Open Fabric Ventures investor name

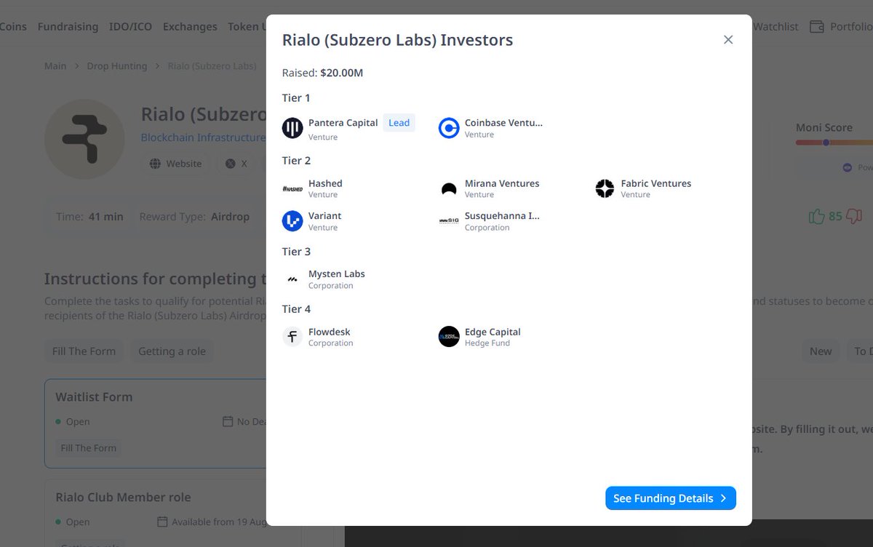pos(656,183)
